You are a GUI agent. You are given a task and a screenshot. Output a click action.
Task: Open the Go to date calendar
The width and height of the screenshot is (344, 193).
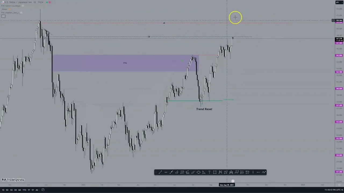(43, 190)
